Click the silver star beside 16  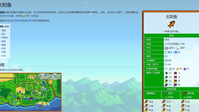tap(170, 69)
